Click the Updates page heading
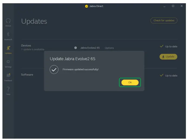The height and width of the screenshot is (140, 187). click(x=34, y=21)
